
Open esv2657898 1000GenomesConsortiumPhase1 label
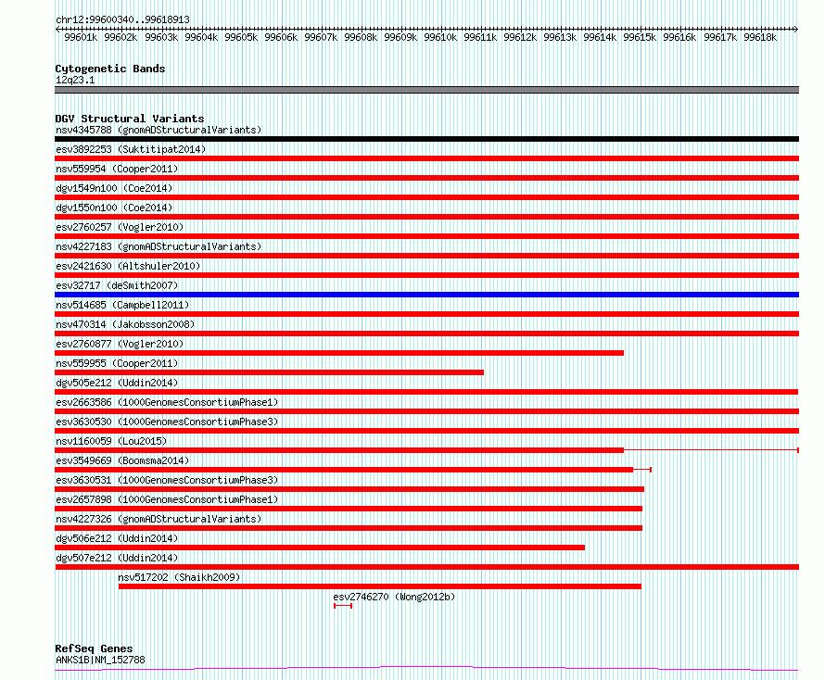(167, 499)
